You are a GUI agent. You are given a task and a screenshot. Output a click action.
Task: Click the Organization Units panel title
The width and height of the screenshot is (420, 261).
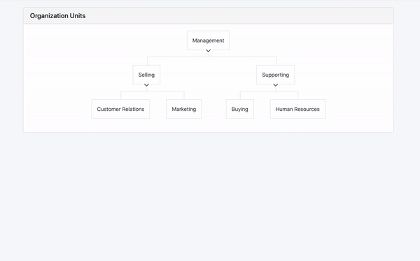coord(57,16)
